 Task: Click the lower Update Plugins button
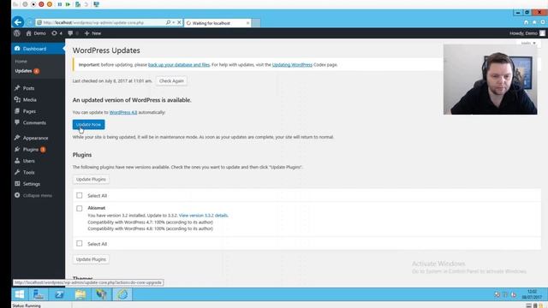pos(91,259)
